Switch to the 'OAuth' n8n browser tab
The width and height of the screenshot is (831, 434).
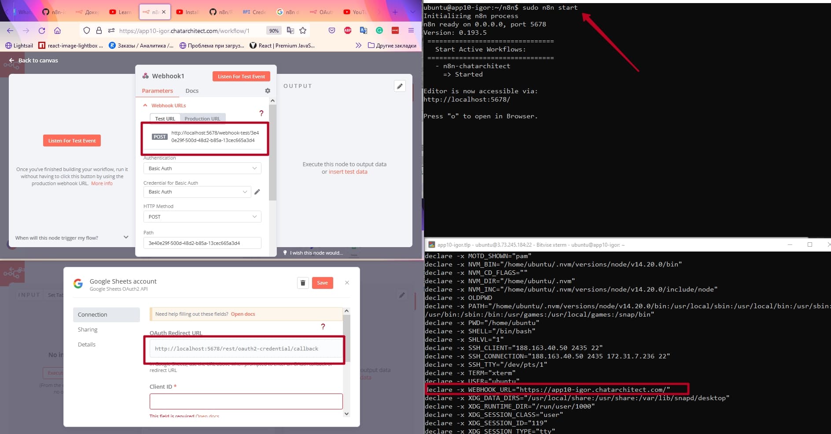pos(321,12)
